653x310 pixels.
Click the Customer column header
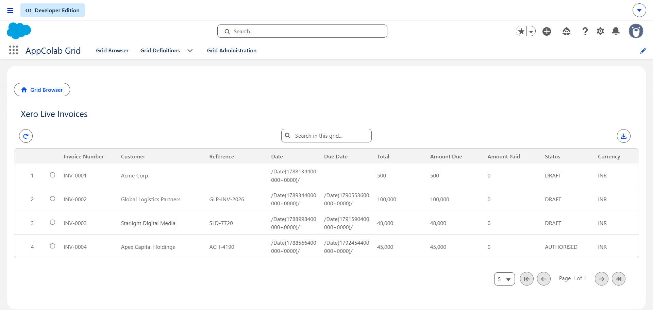click(x=133, y=156)
